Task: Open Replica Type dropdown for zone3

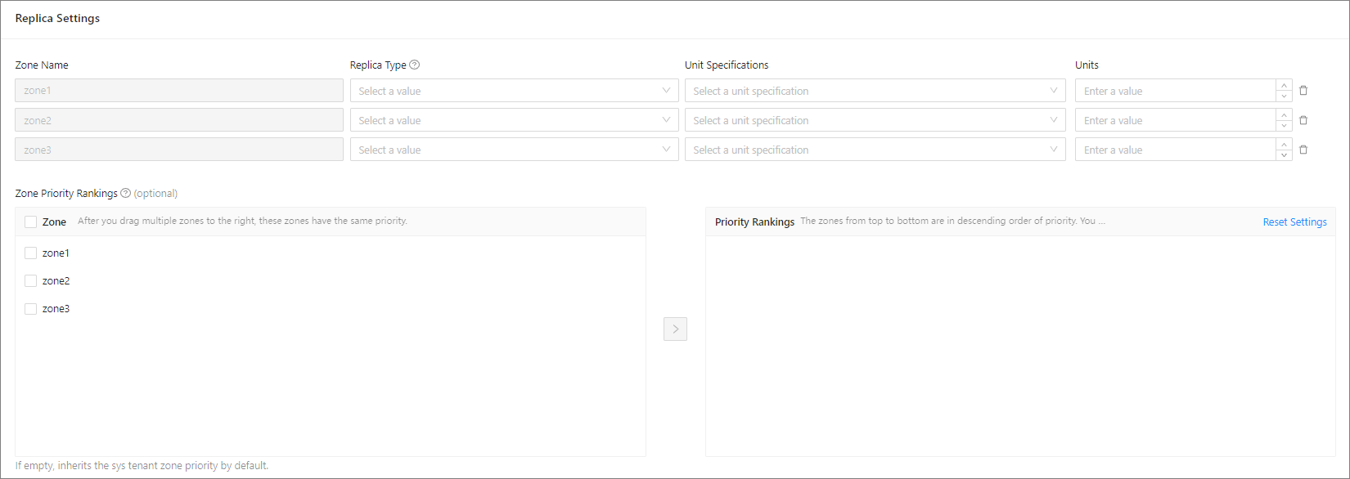Action: [x=514, y=150]
